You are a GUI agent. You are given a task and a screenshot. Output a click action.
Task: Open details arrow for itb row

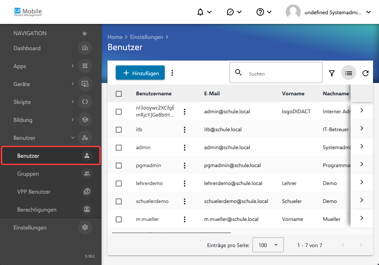(362, 128)
